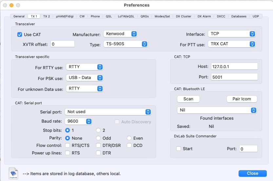Expand the Type dropdown showing TS-590S
This screenshot has width=273, height=181.
[x=125, y=44]
